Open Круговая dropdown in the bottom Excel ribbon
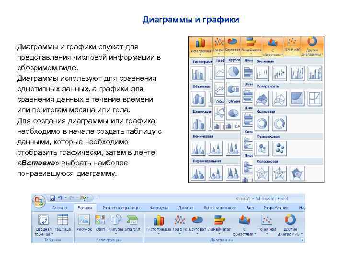This screenshot has width=345, height=258. pyautogui.click(x=197, y=224)
